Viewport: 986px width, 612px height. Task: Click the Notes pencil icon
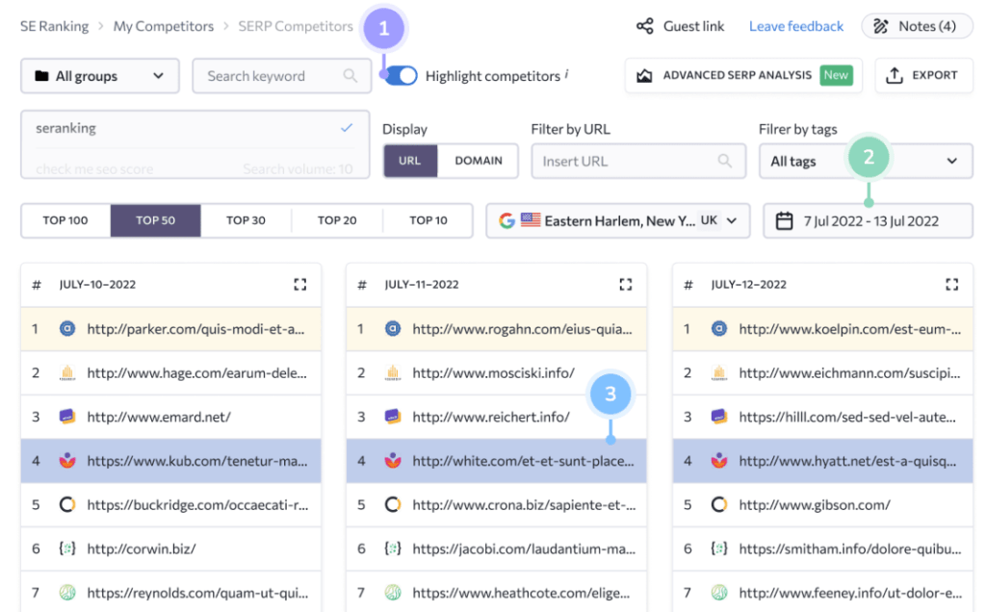[x=881, y=26]
